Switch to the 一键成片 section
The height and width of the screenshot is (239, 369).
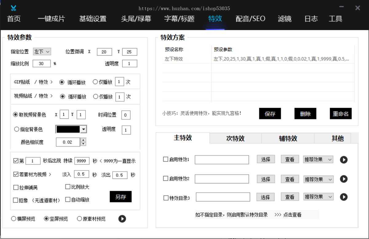pos(51,19)
